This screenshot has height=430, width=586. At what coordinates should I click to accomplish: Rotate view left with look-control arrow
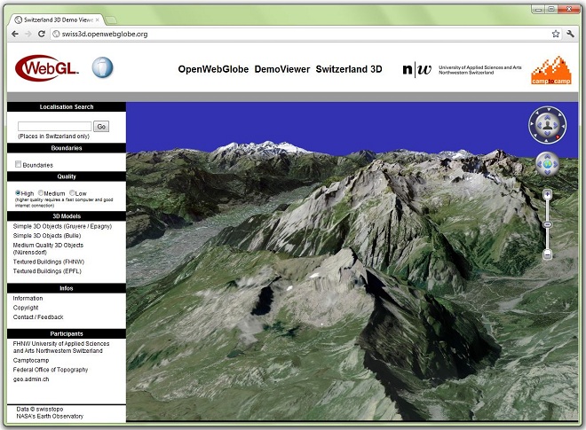(539, 125)
